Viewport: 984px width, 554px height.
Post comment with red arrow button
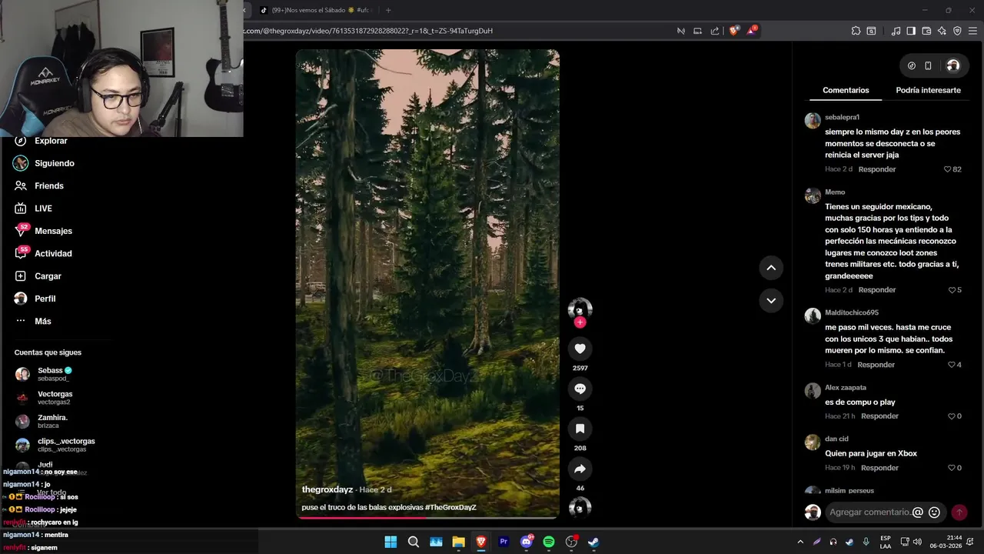point(959,512)
